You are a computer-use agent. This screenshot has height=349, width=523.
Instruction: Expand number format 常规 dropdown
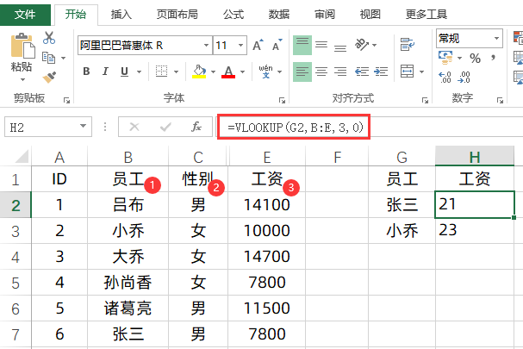(496, 39)
